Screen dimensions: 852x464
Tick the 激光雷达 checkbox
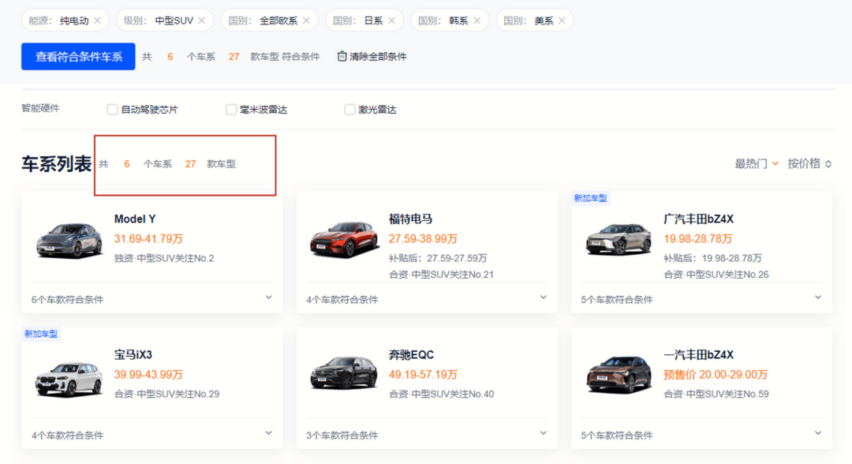click(349, 109)
